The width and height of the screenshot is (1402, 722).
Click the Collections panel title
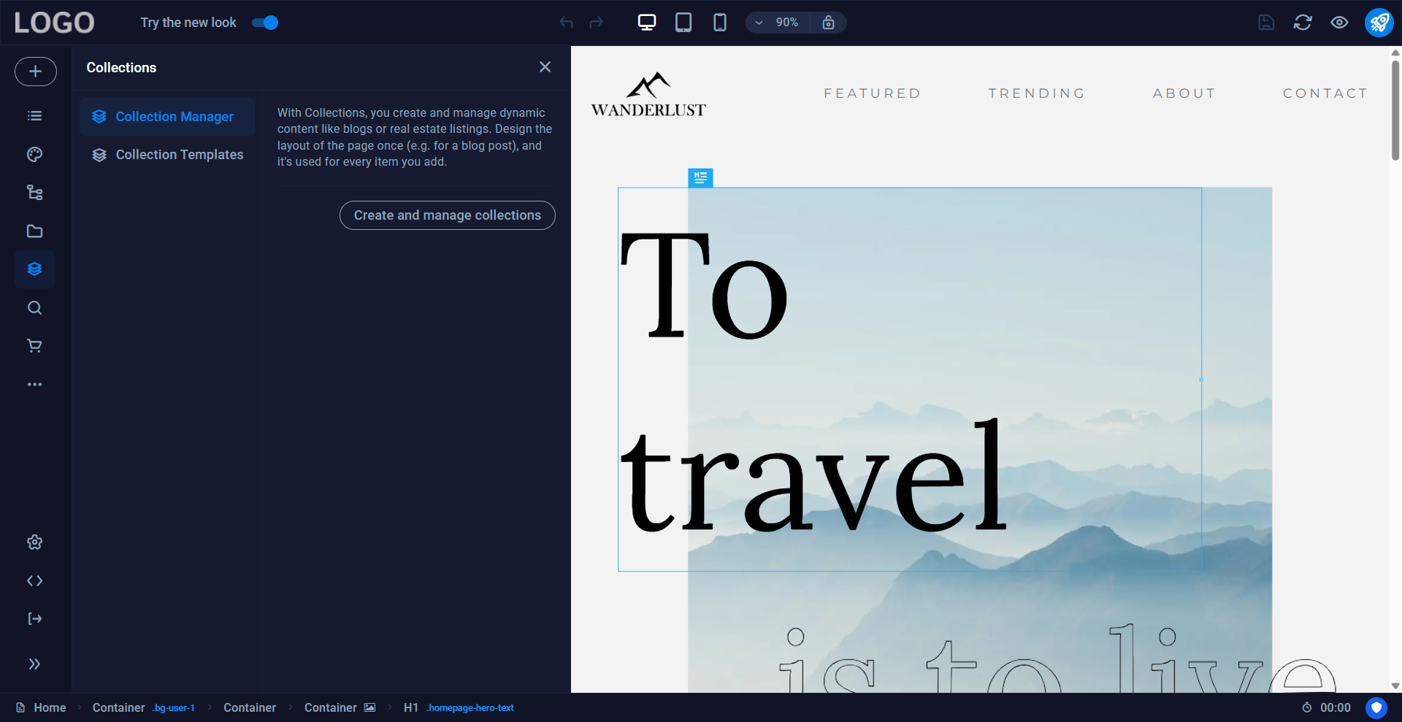point(121,68)
